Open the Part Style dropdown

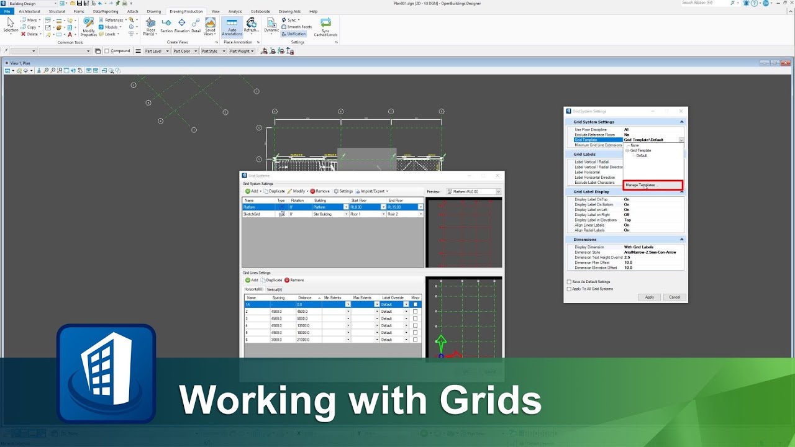pyautogui.click(x=213, y=51)
